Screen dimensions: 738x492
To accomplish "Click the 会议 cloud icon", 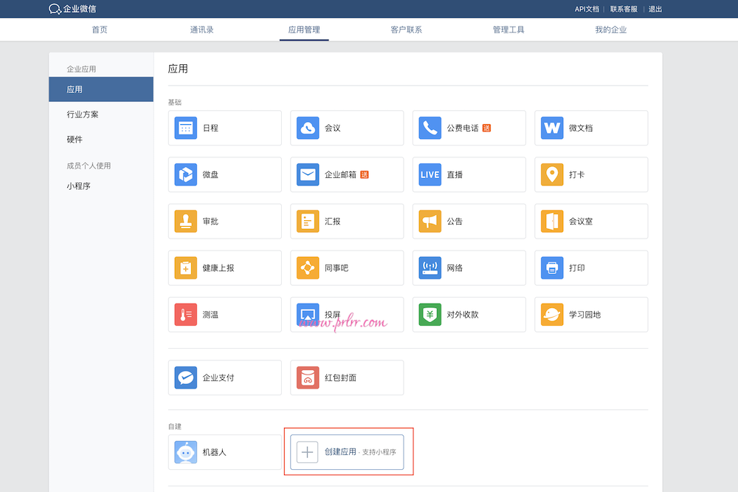I will (x=308, y=128).
